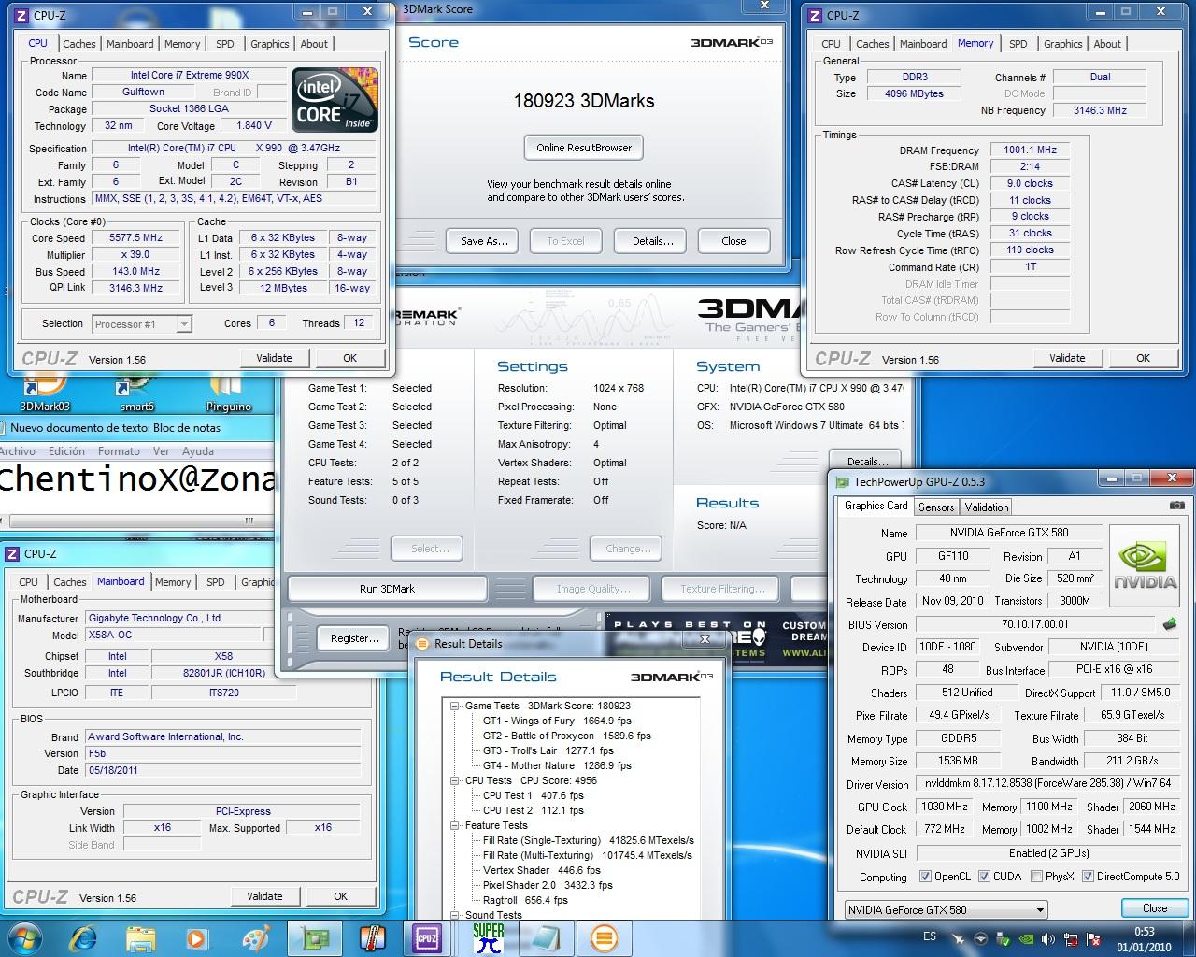Open Windows Media Player taskbar icon

[197, 937]
